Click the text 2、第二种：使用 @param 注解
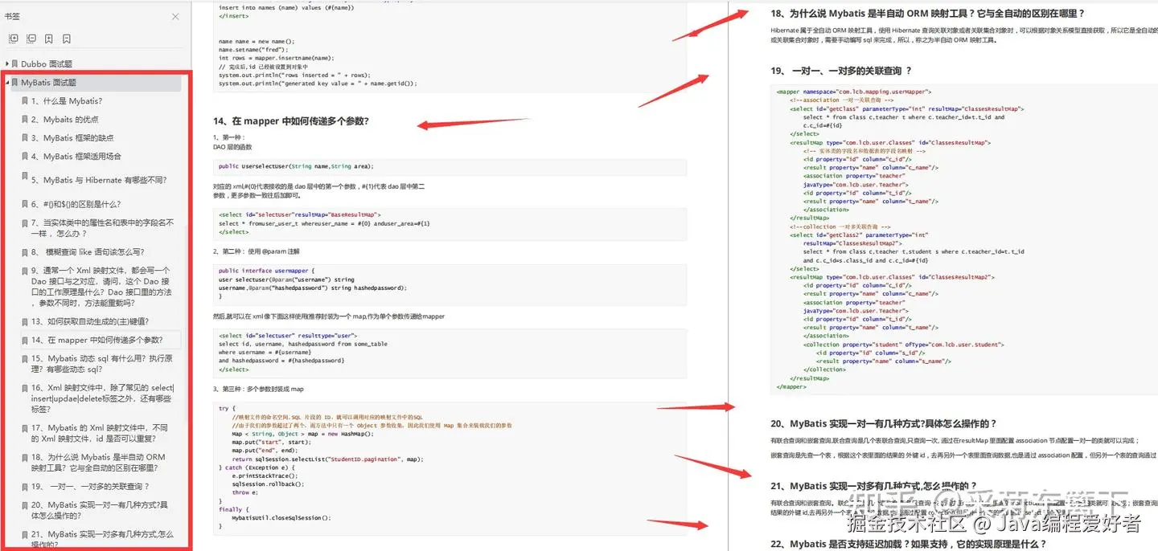The height and width of the screenshot is (551, 1158). coord(256,251)
